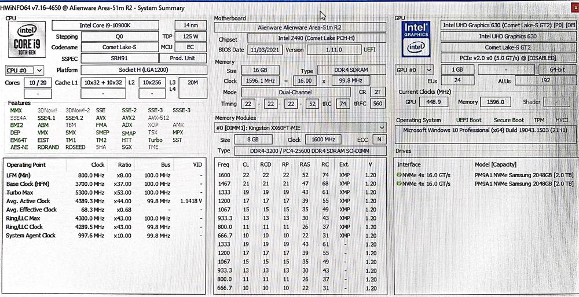Select the Turbo Max operating point row
The height and width of the screenshot is (297, 579).
point(104,192)
